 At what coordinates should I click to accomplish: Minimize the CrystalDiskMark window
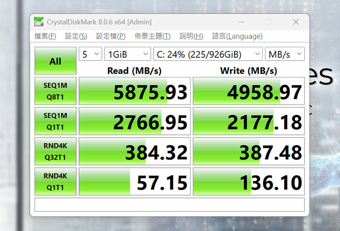(x=242, y=22)
